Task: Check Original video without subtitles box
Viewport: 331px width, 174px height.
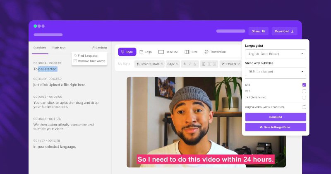Action: (x=304, y=107)
